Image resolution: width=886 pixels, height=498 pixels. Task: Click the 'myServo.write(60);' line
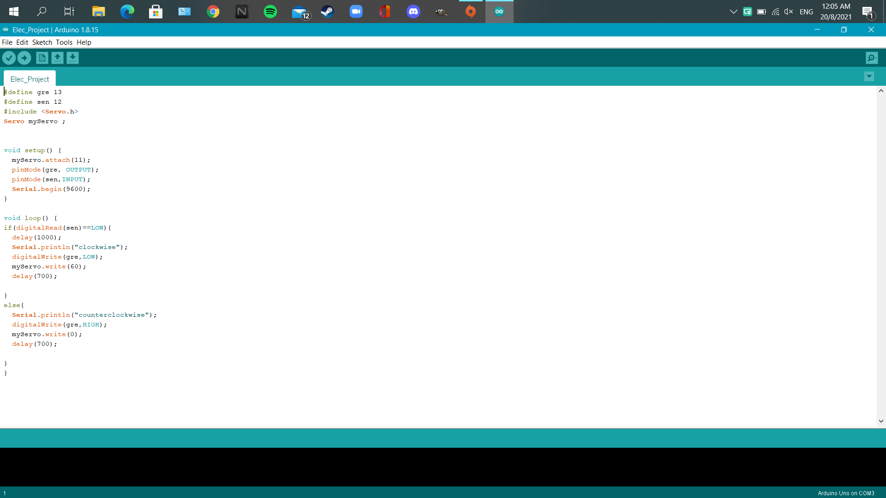click(49, 267)
